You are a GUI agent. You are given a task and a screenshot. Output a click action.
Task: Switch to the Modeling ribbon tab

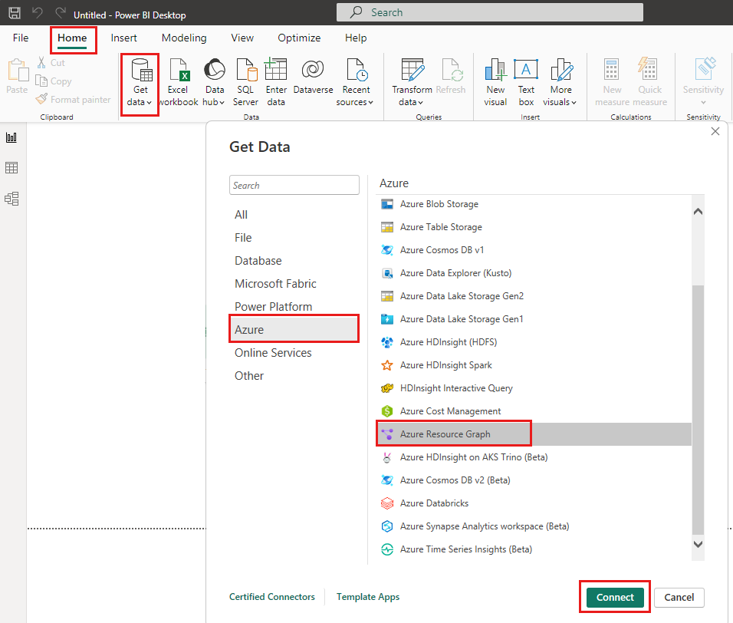[183, 38]
